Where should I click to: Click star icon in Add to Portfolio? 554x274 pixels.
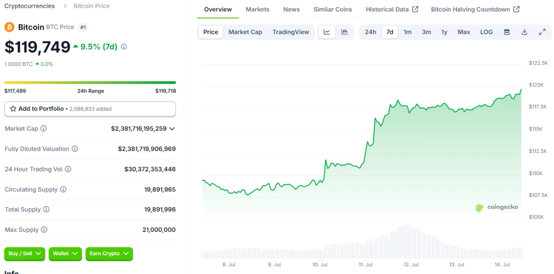[13, 109]
